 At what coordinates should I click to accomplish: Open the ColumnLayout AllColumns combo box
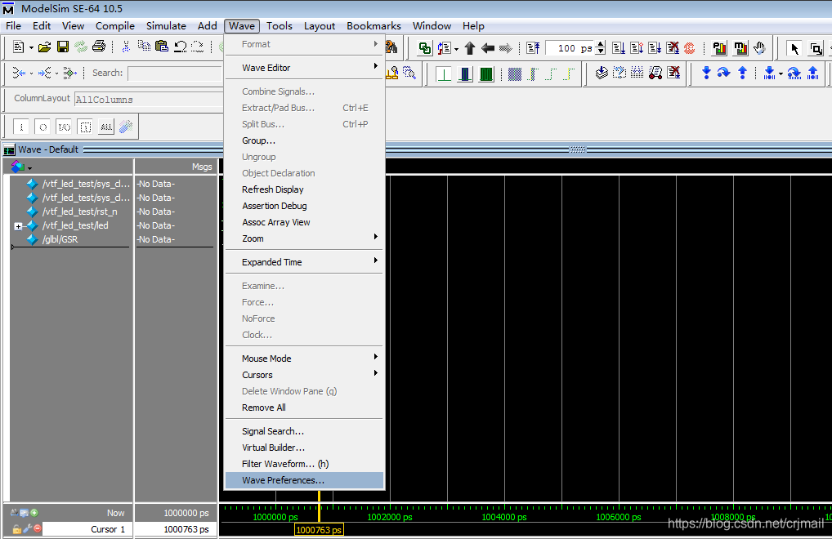[x=149, y=99]
